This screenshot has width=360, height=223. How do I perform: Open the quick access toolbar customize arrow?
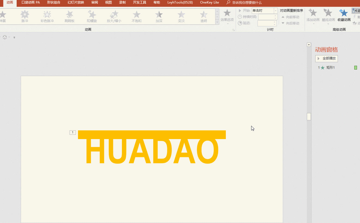pyautogui.click(x=14, y=37)
